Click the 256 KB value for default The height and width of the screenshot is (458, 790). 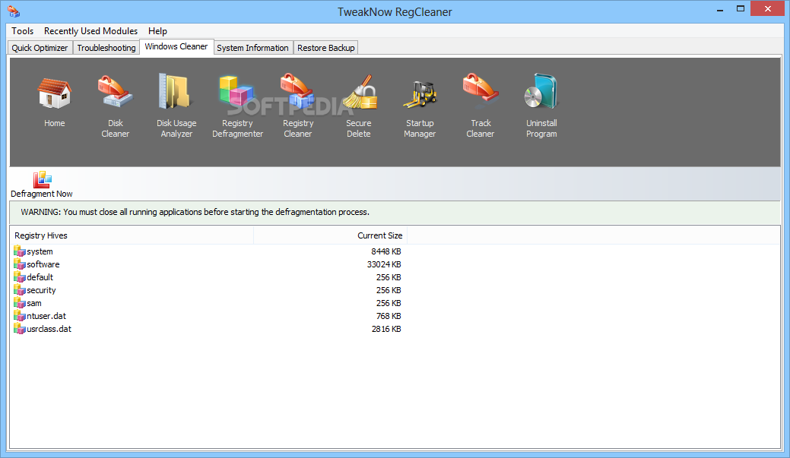(x=389, y=277)
